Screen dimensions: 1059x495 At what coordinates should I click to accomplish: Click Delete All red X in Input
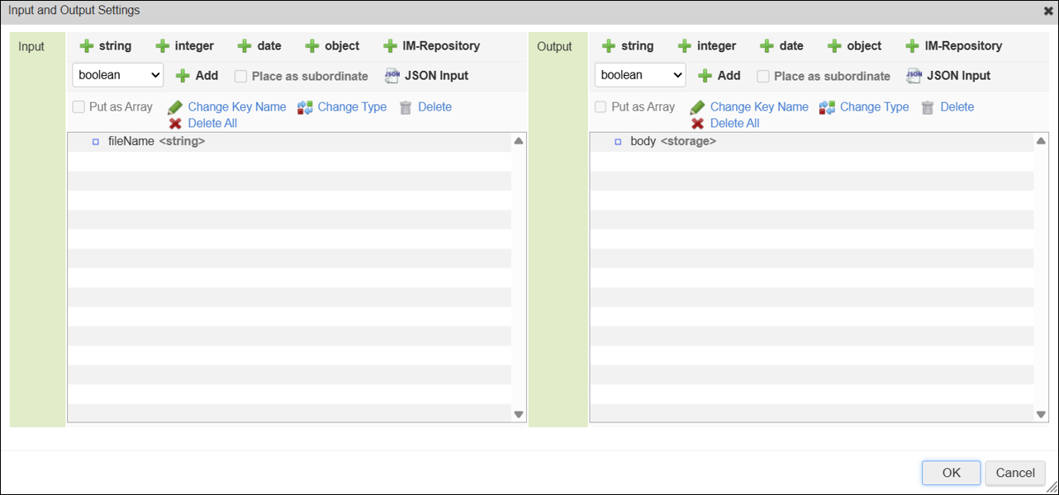[175, 123]
